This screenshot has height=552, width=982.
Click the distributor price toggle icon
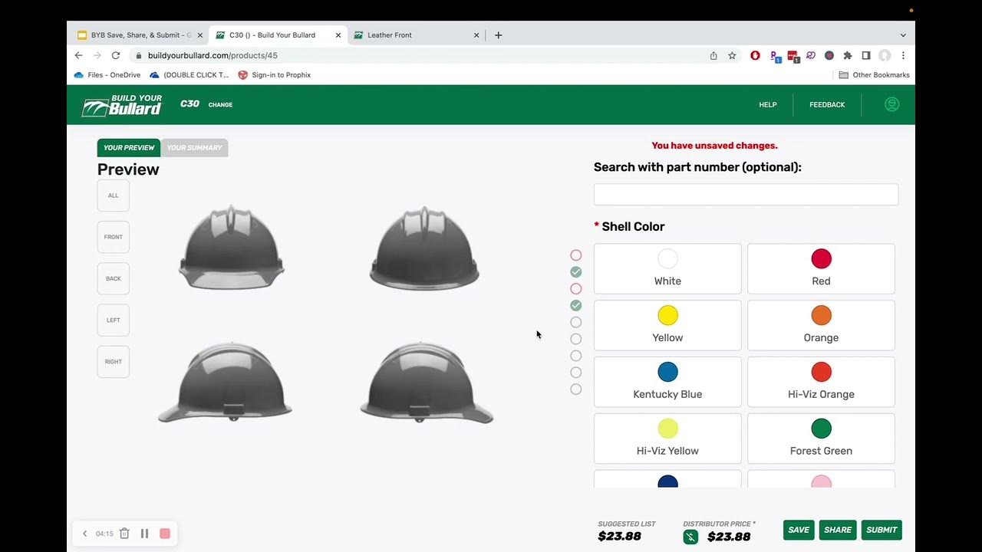690,537
